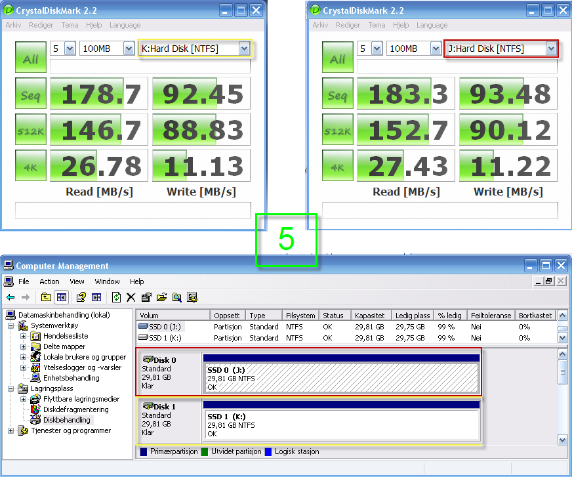Toggle the Show/Hide Console Tree toolbar icon

[x=61, y=297]
